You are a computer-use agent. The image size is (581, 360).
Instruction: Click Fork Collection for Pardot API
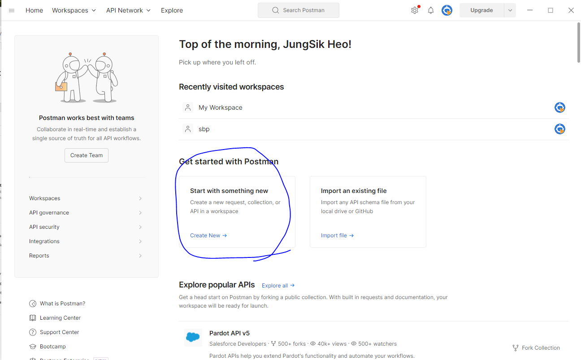point(536,348)
